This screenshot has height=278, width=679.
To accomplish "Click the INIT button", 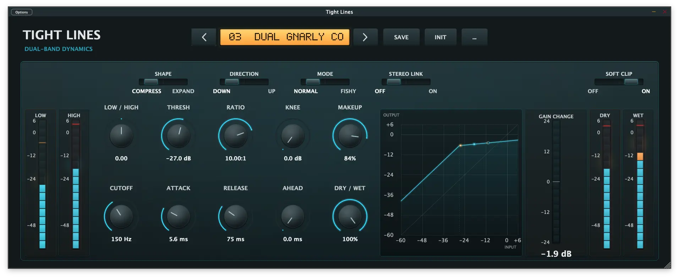I will click(x=440, y=37).
